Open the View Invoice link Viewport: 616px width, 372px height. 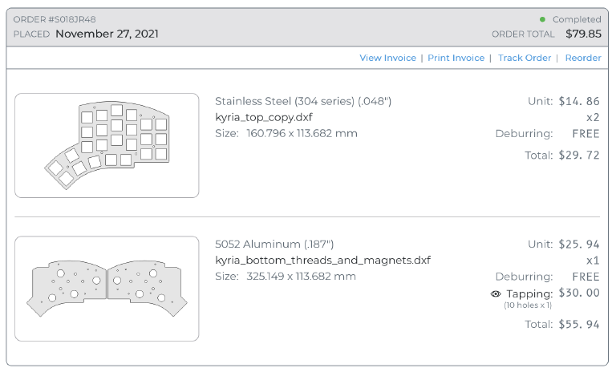(x=387, y=59)
